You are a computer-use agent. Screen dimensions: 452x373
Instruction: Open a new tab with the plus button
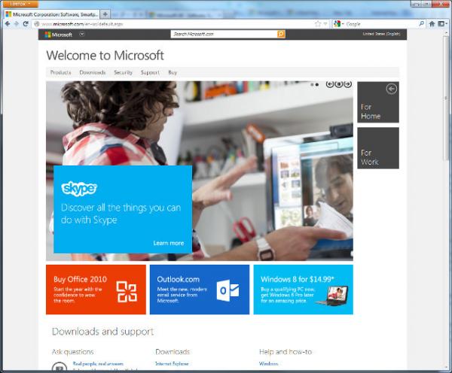coord(105,14)
